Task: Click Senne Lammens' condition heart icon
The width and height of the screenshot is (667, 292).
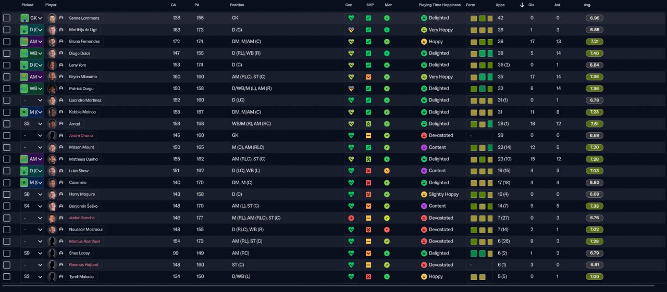Action: [351, 18]
